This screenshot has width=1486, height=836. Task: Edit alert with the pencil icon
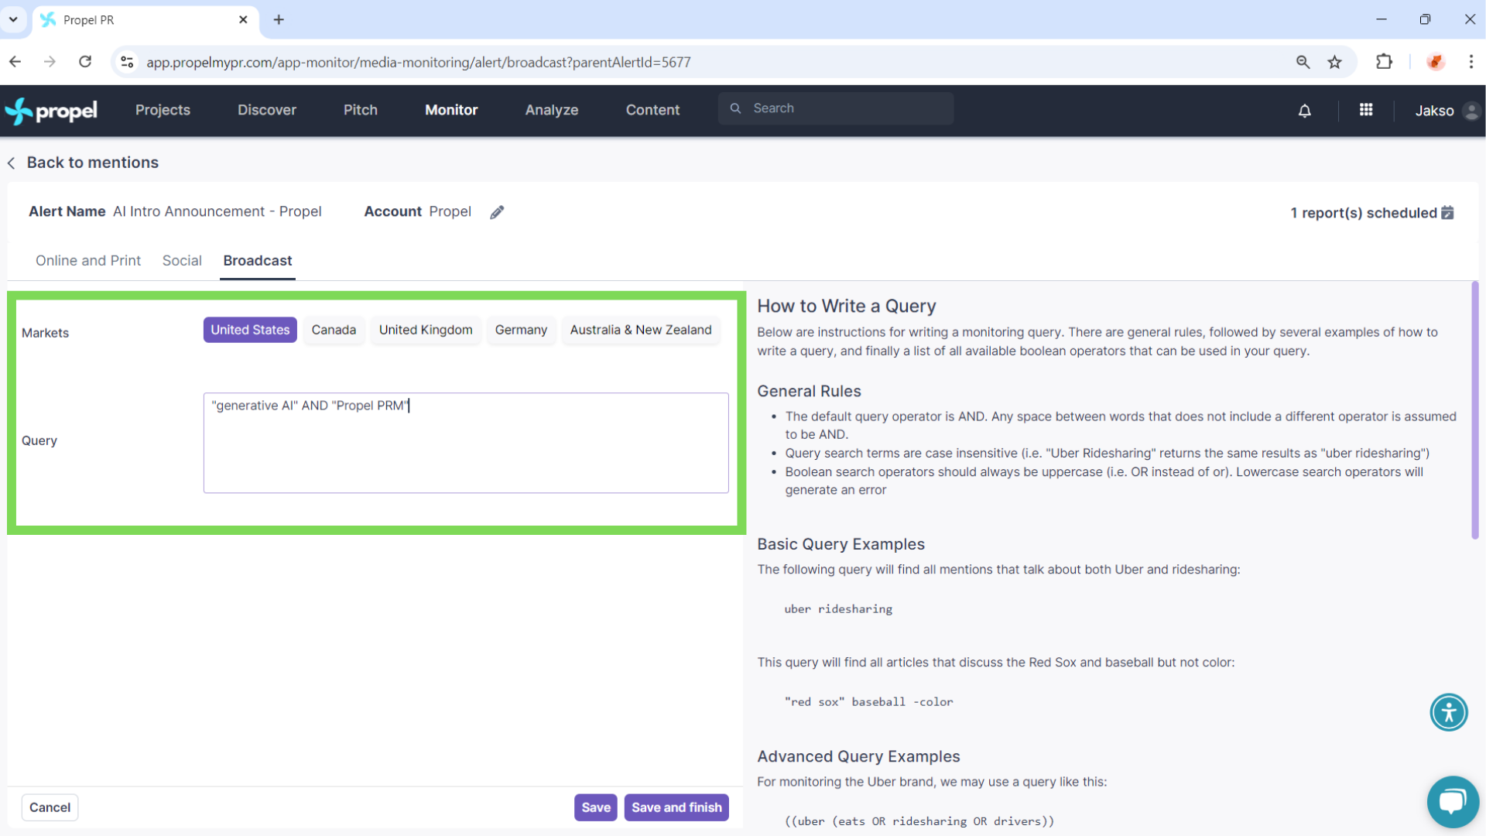[497, 212]
